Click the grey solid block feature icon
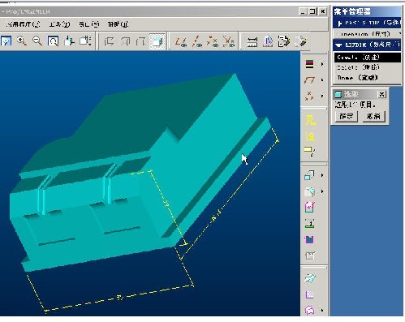This screenshot has width=405, height=322. (310, 191)
